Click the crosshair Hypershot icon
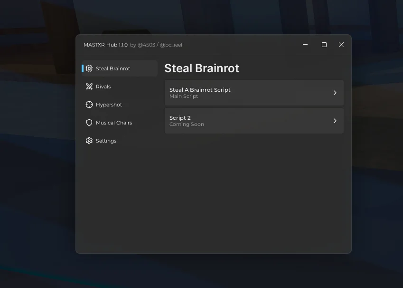403x288 pixels. click(x=89, y=105)
